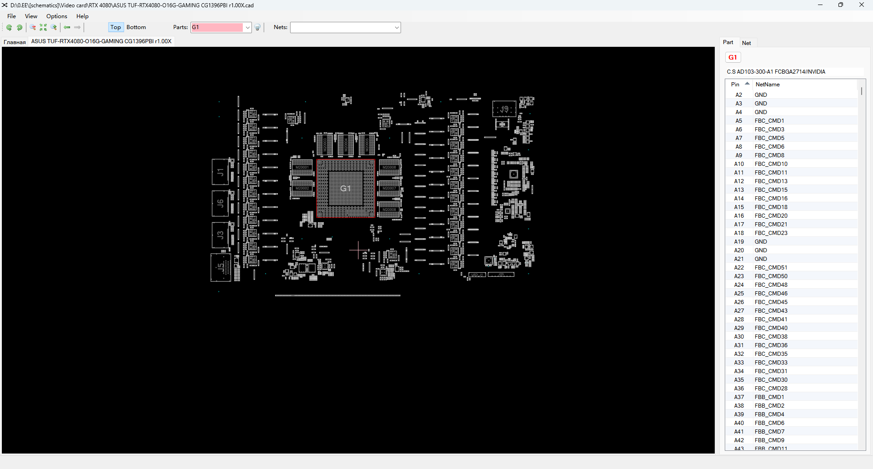Select pin row A5 FBC_CMD1
Viewport: 873px width, 469px height.
792,121
